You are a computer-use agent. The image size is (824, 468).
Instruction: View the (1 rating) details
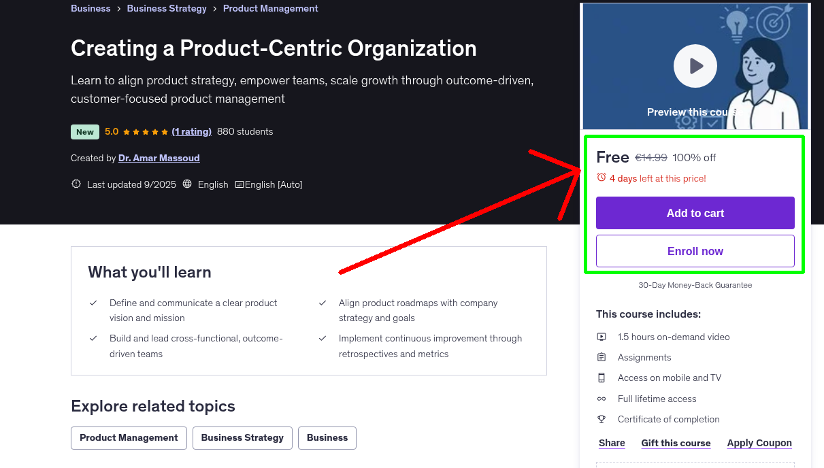click(x=192, y=131)
